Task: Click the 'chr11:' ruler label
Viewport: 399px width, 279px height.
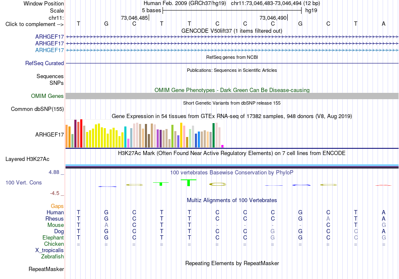Action: [x=56, y=18]
